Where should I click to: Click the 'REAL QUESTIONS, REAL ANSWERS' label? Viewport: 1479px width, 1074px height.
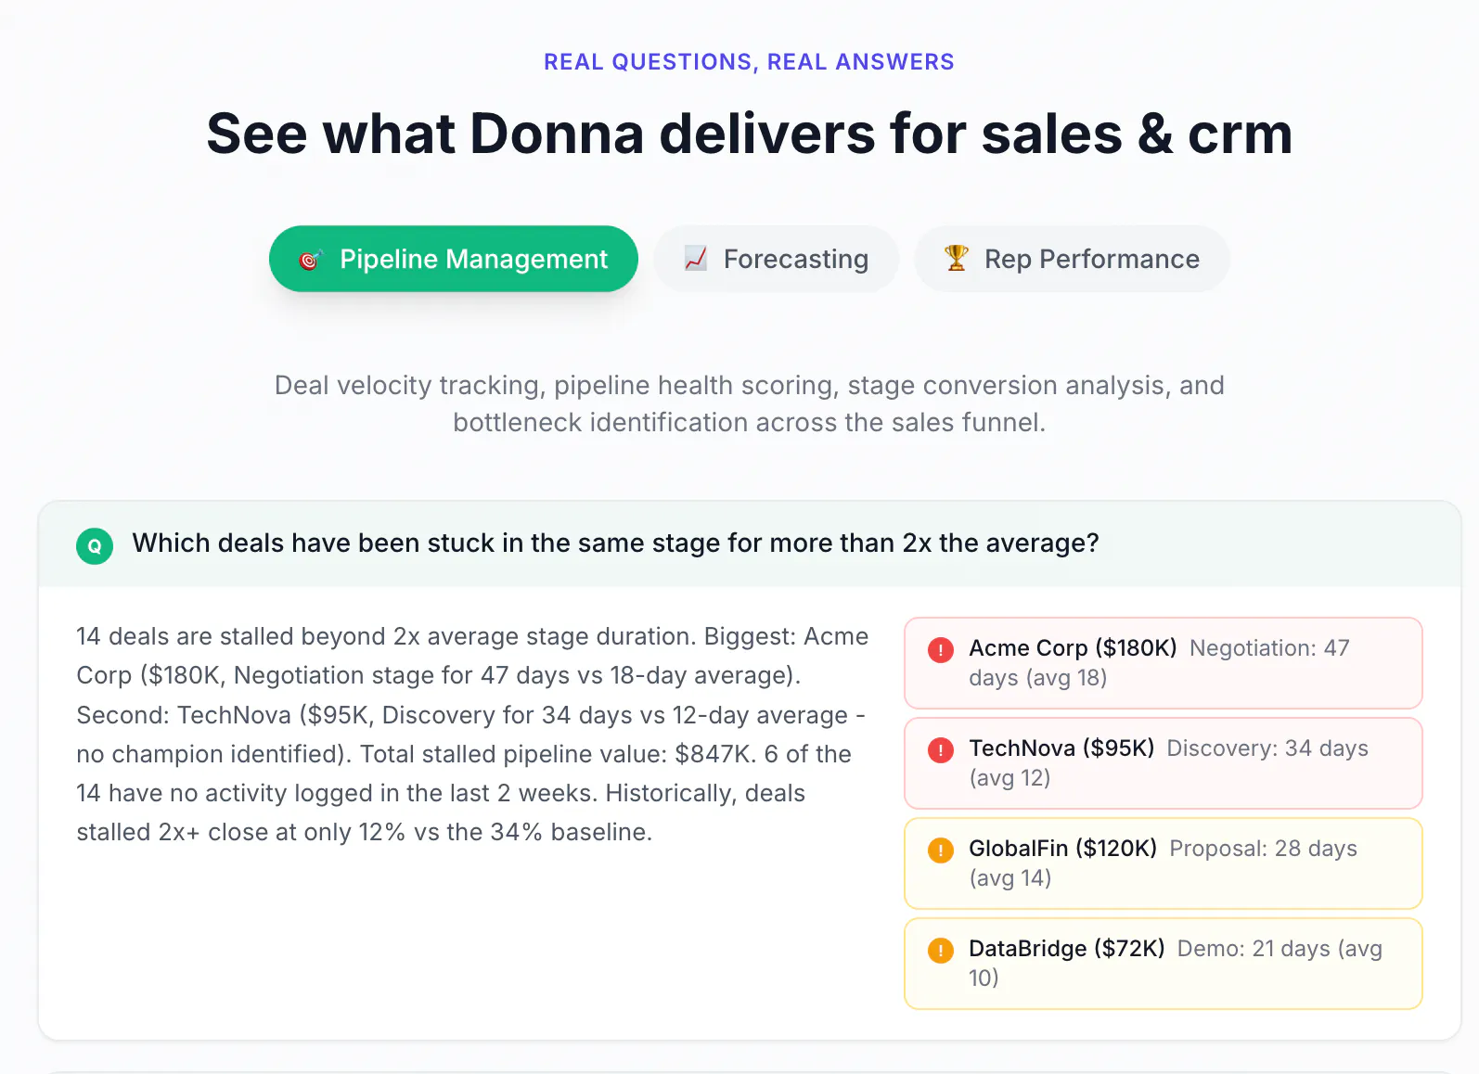(749, 62)
